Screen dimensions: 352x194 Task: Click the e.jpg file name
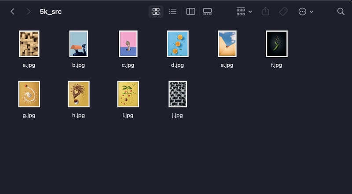coord(227,65)
